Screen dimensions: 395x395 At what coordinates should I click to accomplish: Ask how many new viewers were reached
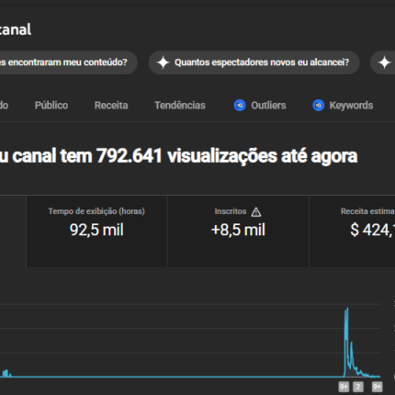254,62
